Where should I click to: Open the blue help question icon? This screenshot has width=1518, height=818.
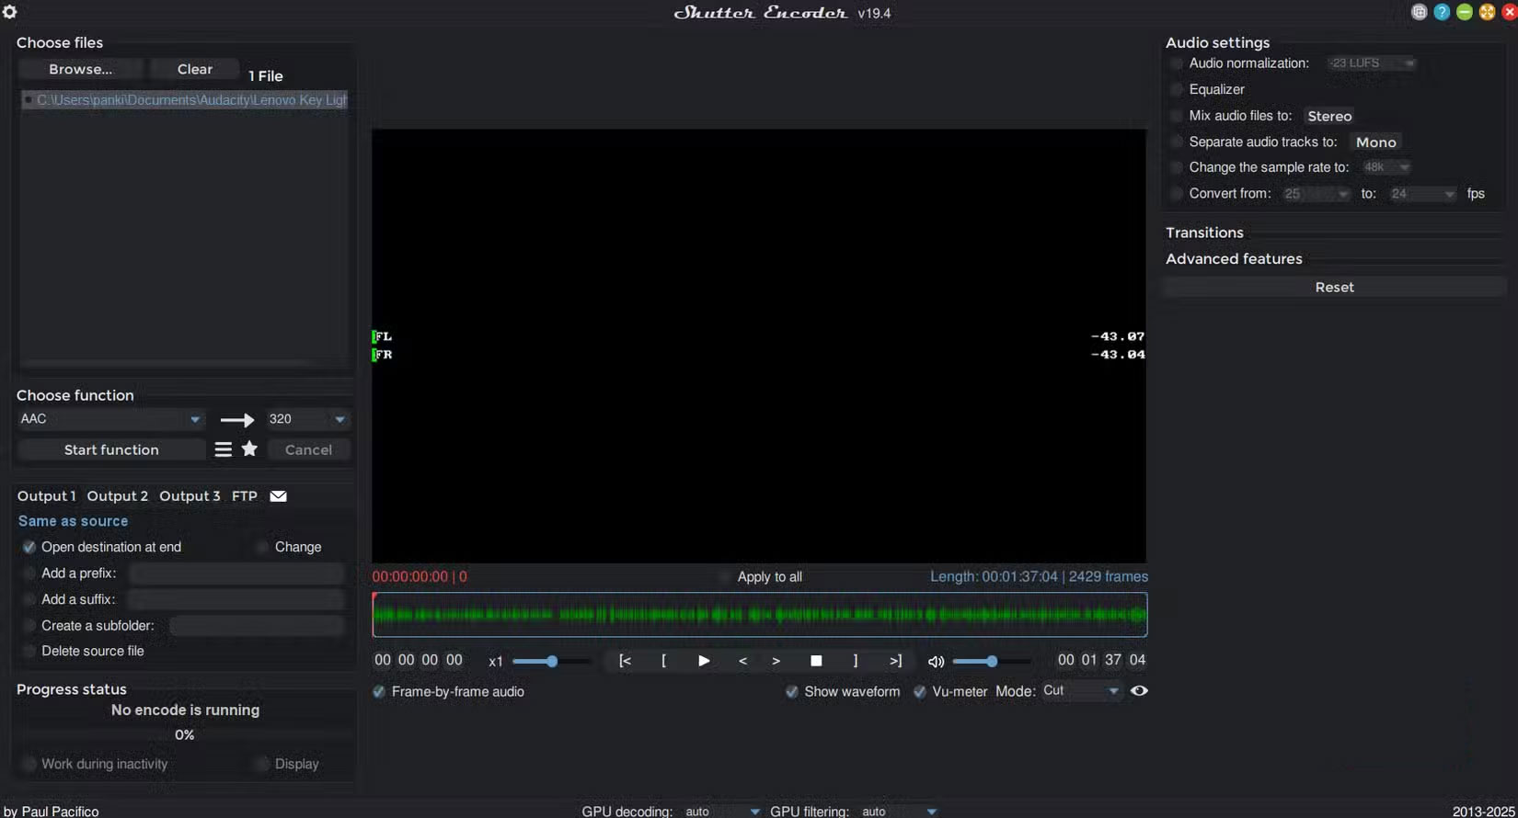[x=1442, y=12]
